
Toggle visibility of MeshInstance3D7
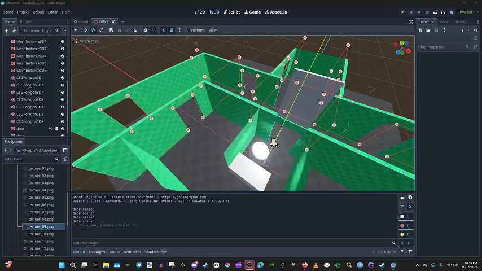63,49
